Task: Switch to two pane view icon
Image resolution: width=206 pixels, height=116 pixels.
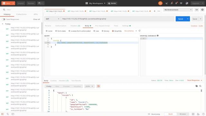Action: click(193, 114)
